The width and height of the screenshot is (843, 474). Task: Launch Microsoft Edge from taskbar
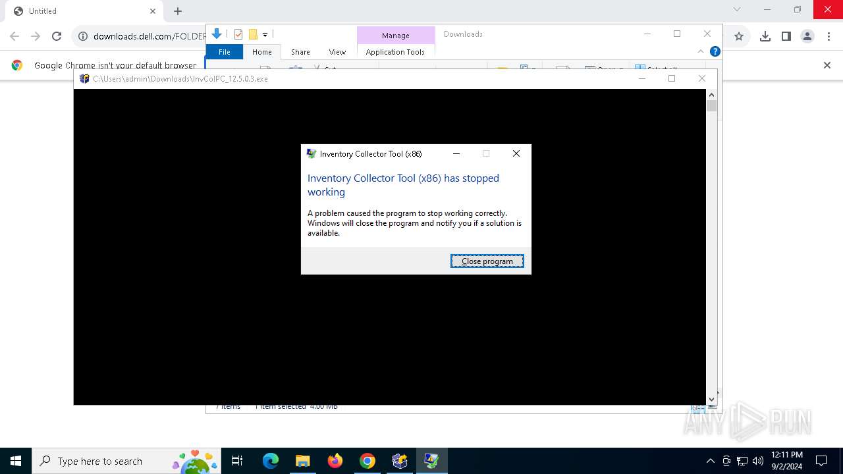click(271, 461)
